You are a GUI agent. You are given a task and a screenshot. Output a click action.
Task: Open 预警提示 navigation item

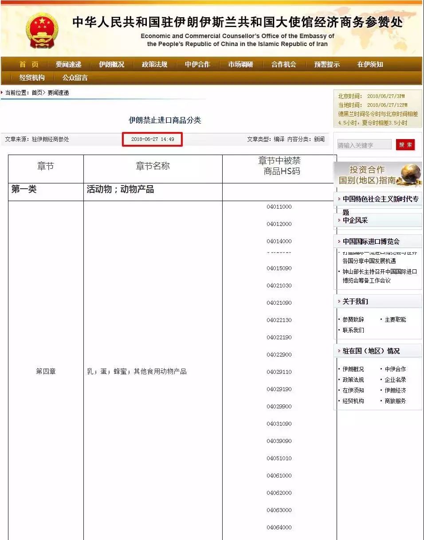point(327,64)
